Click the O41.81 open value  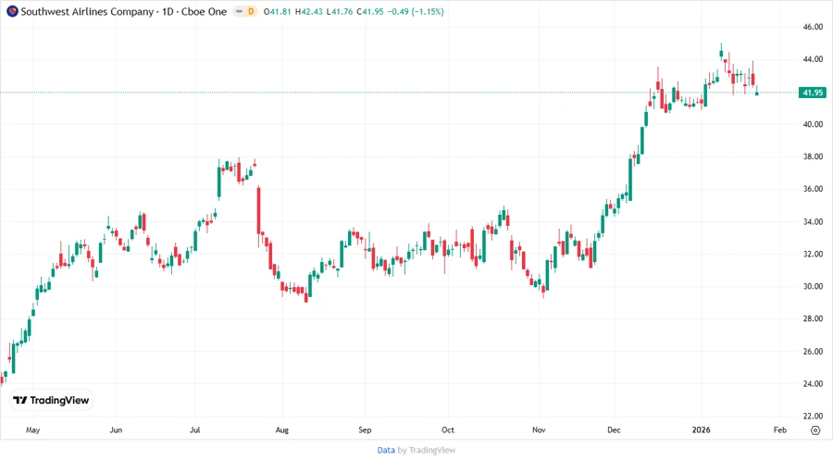pos(278,11)
